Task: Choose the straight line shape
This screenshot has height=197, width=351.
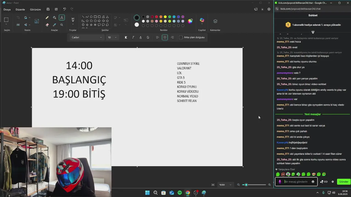Action: [x=83, y=17]
